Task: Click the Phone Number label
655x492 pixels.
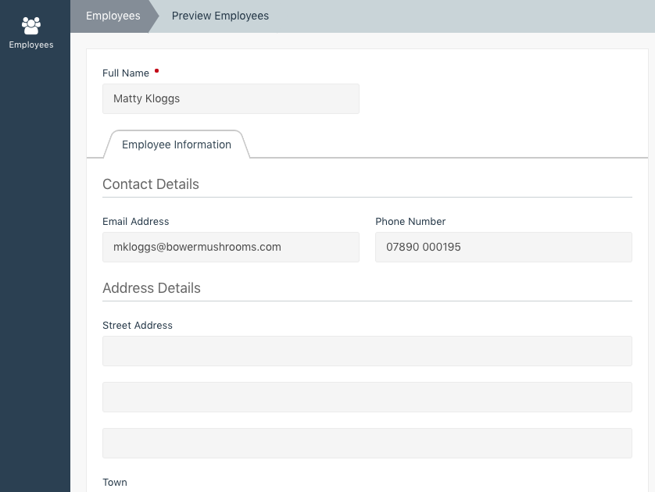Action: [410, 222]
